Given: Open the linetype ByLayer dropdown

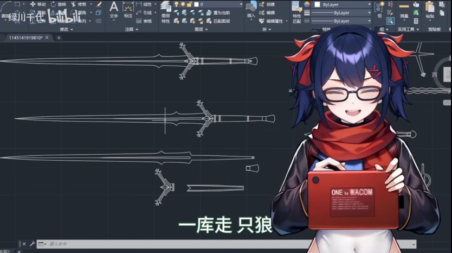Looking at the screenshot, I should pos(341,21).
